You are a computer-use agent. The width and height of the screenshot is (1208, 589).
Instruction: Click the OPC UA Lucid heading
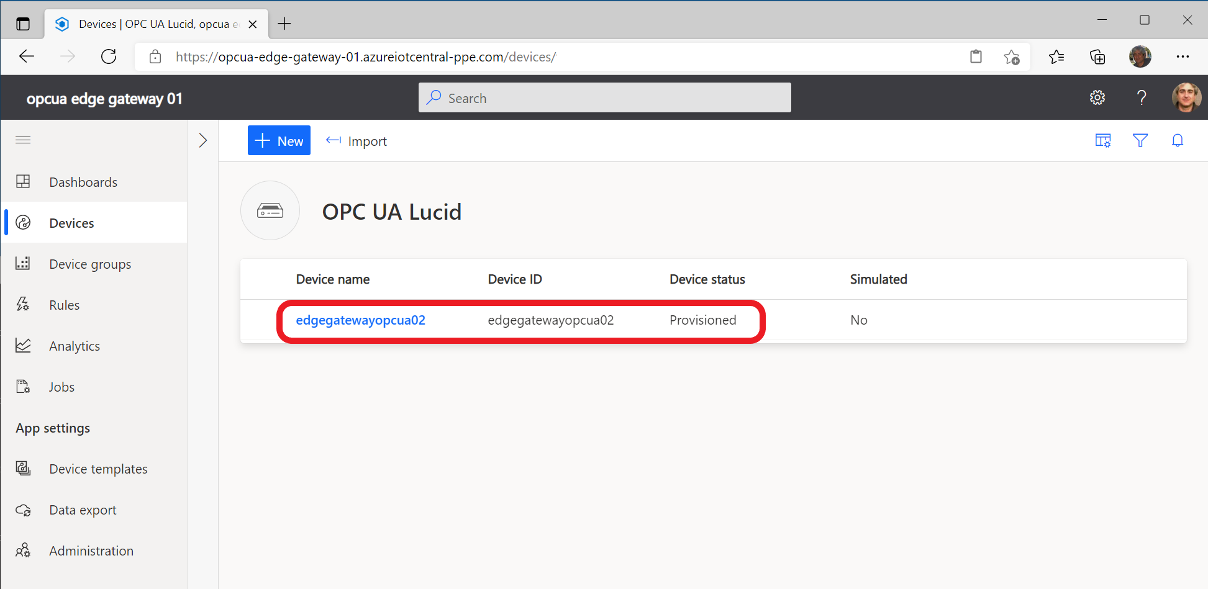(x=392, y=212)
